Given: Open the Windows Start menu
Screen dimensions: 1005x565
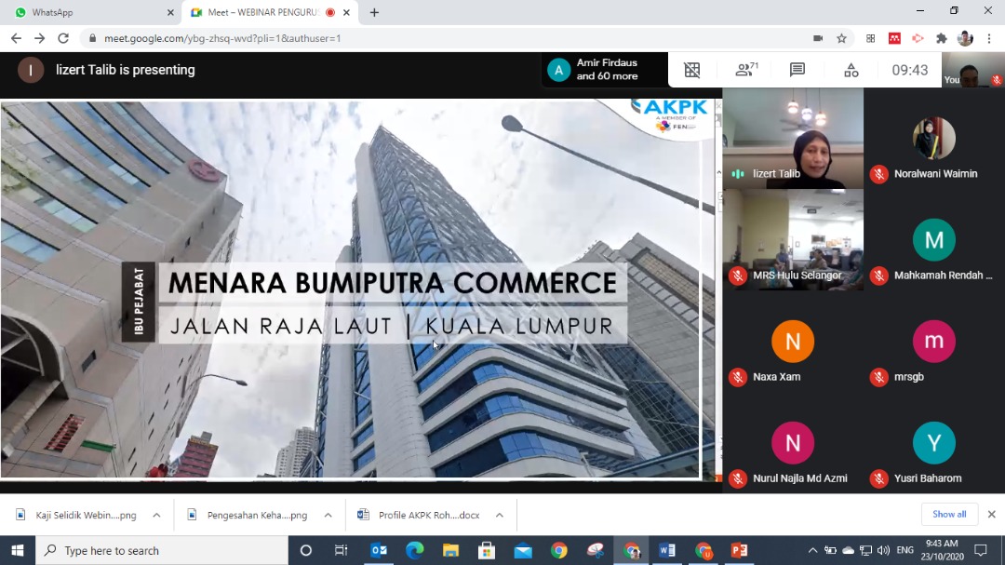Looking at the screenshot, I should [18, 550].
